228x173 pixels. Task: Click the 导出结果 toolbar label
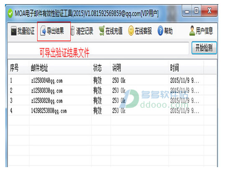55,31
